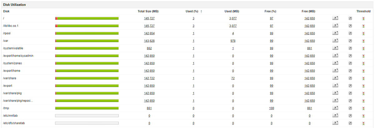Click threshold traffic-light icon for /export/home
The image size is (375, 128).
363,71
